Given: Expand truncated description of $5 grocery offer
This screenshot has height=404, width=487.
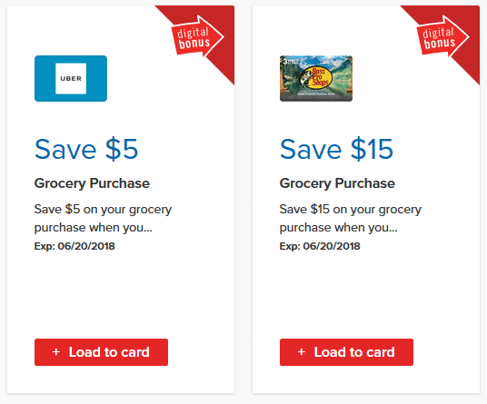Looking at the screenshot, I should click(x=103, y=219).
